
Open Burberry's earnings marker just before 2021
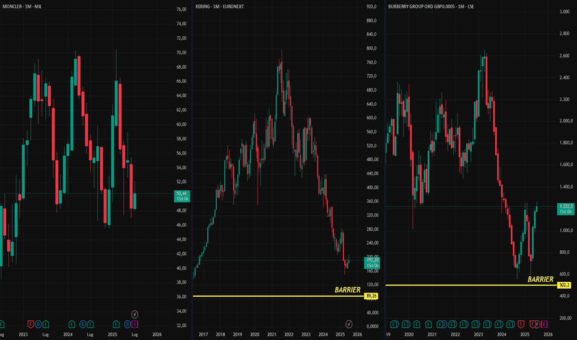428,324
